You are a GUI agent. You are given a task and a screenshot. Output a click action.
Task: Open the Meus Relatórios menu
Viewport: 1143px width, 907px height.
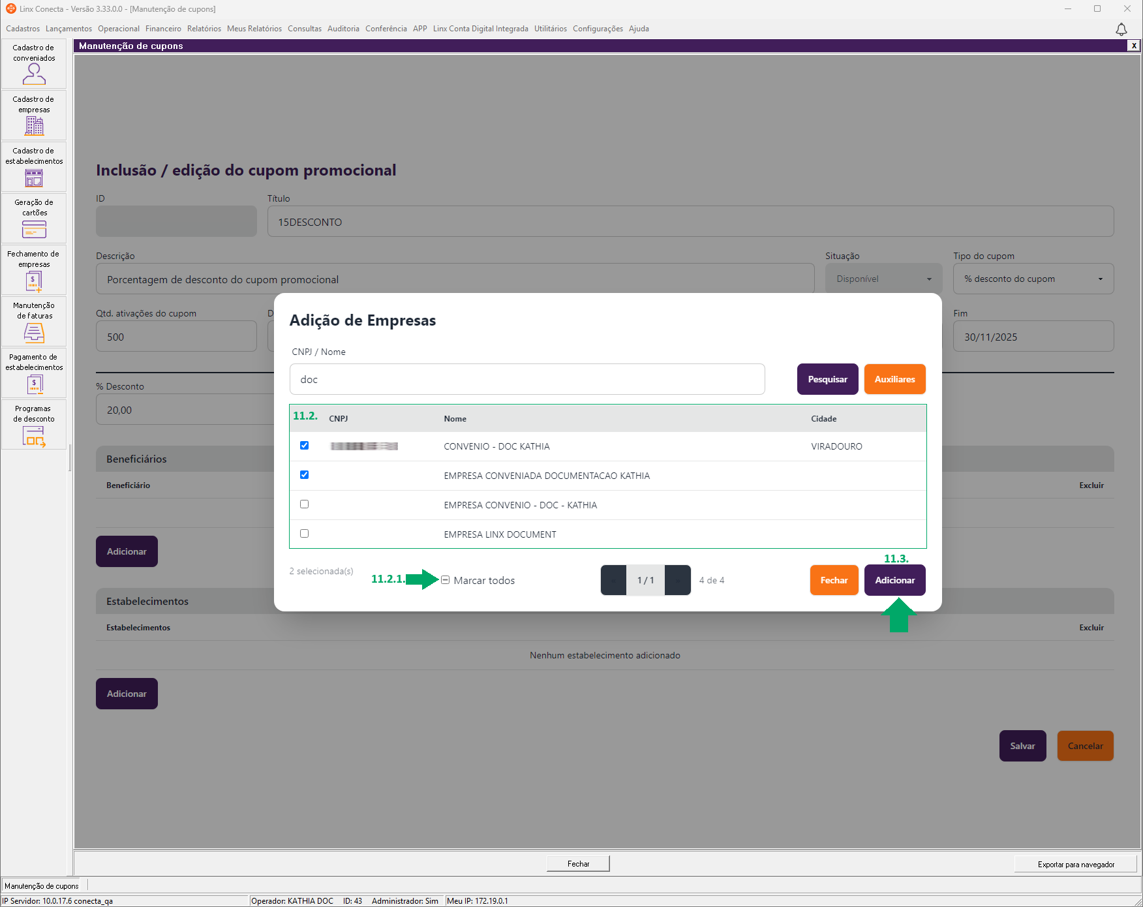[x=254, y=29]
